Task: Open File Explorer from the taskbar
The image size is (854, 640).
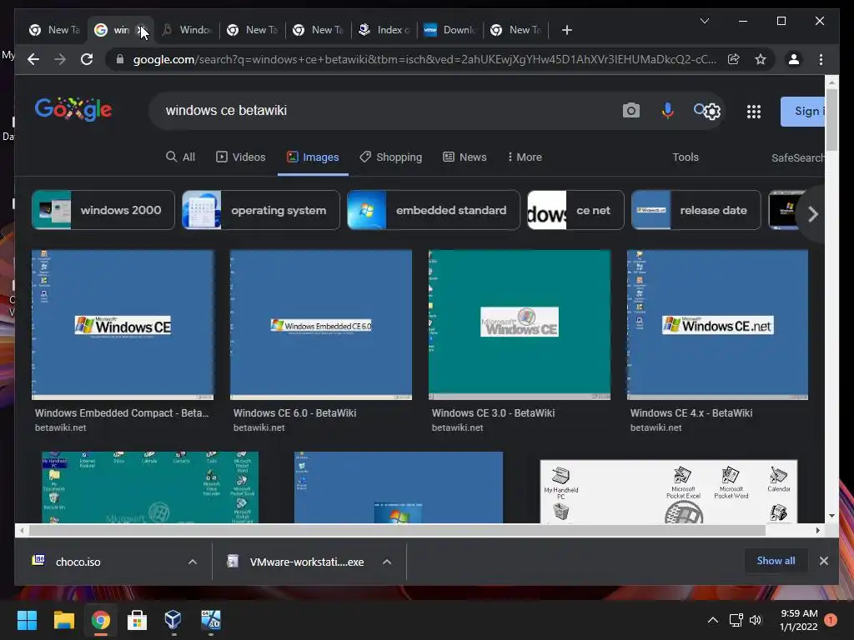Action: pos(63,620)
